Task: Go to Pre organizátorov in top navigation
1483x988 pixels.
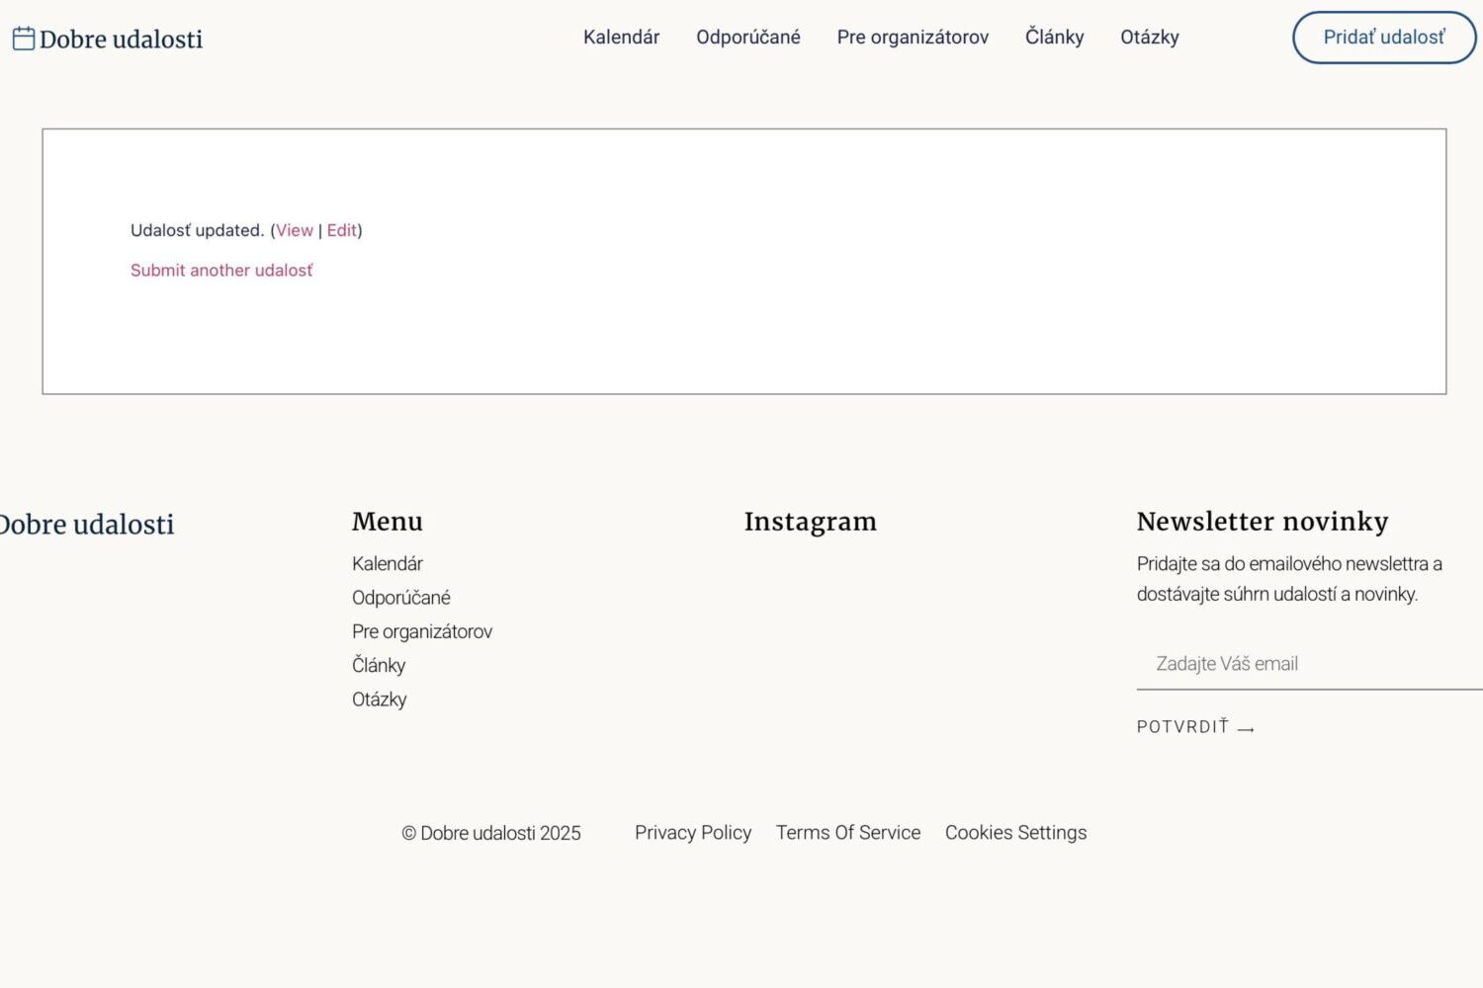Action: (x=913, y=38)
